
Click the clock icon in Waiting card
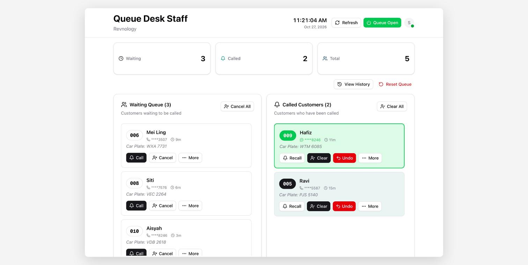click(x=121, y=58)
